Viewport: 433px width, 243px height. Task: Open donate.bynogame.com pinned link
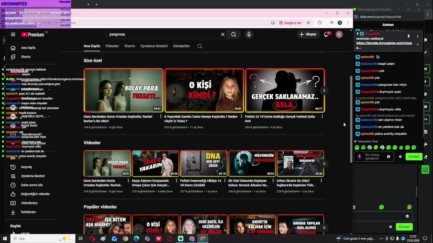point(384,45)
